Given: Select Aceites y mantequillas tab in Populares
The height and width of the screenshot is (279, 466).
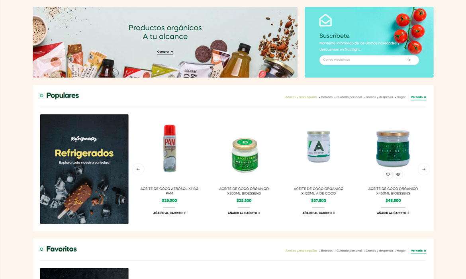Looking at the screenshot, I should point(301,97).
